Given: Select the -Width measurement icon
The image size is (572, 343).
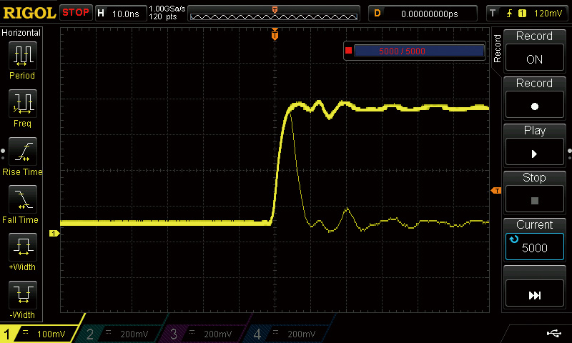Looking at the screenshot, I should 22,300.
